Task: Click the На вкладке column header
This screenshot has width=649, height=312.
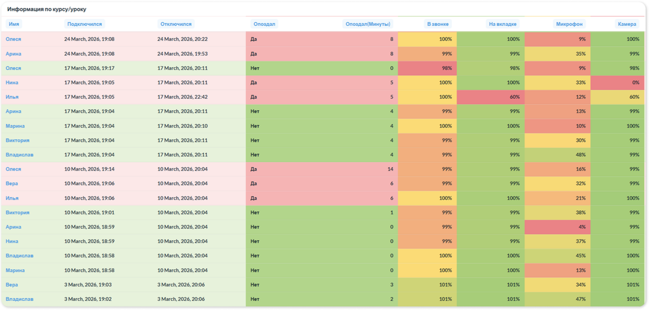Action: [x=503, y=24]
